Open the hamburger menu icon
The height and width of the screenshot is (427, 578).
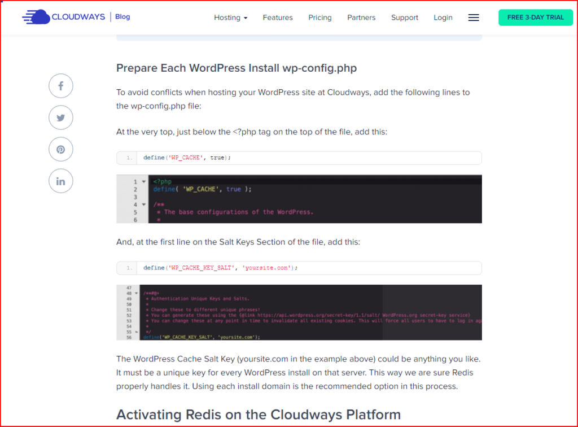click(x=474, y=18)
